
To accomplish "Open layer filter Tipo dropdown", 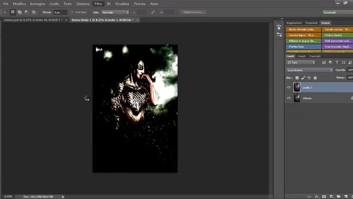I will [x=301, y=62].
